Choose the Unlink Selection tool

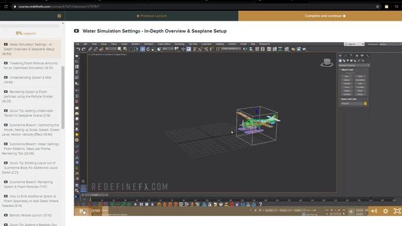[x=95, y=49]
